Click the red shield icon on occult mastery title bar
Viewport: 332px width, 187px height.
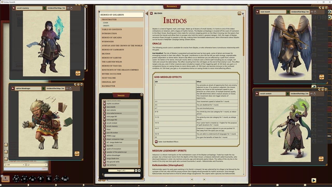tap(13, 8)
